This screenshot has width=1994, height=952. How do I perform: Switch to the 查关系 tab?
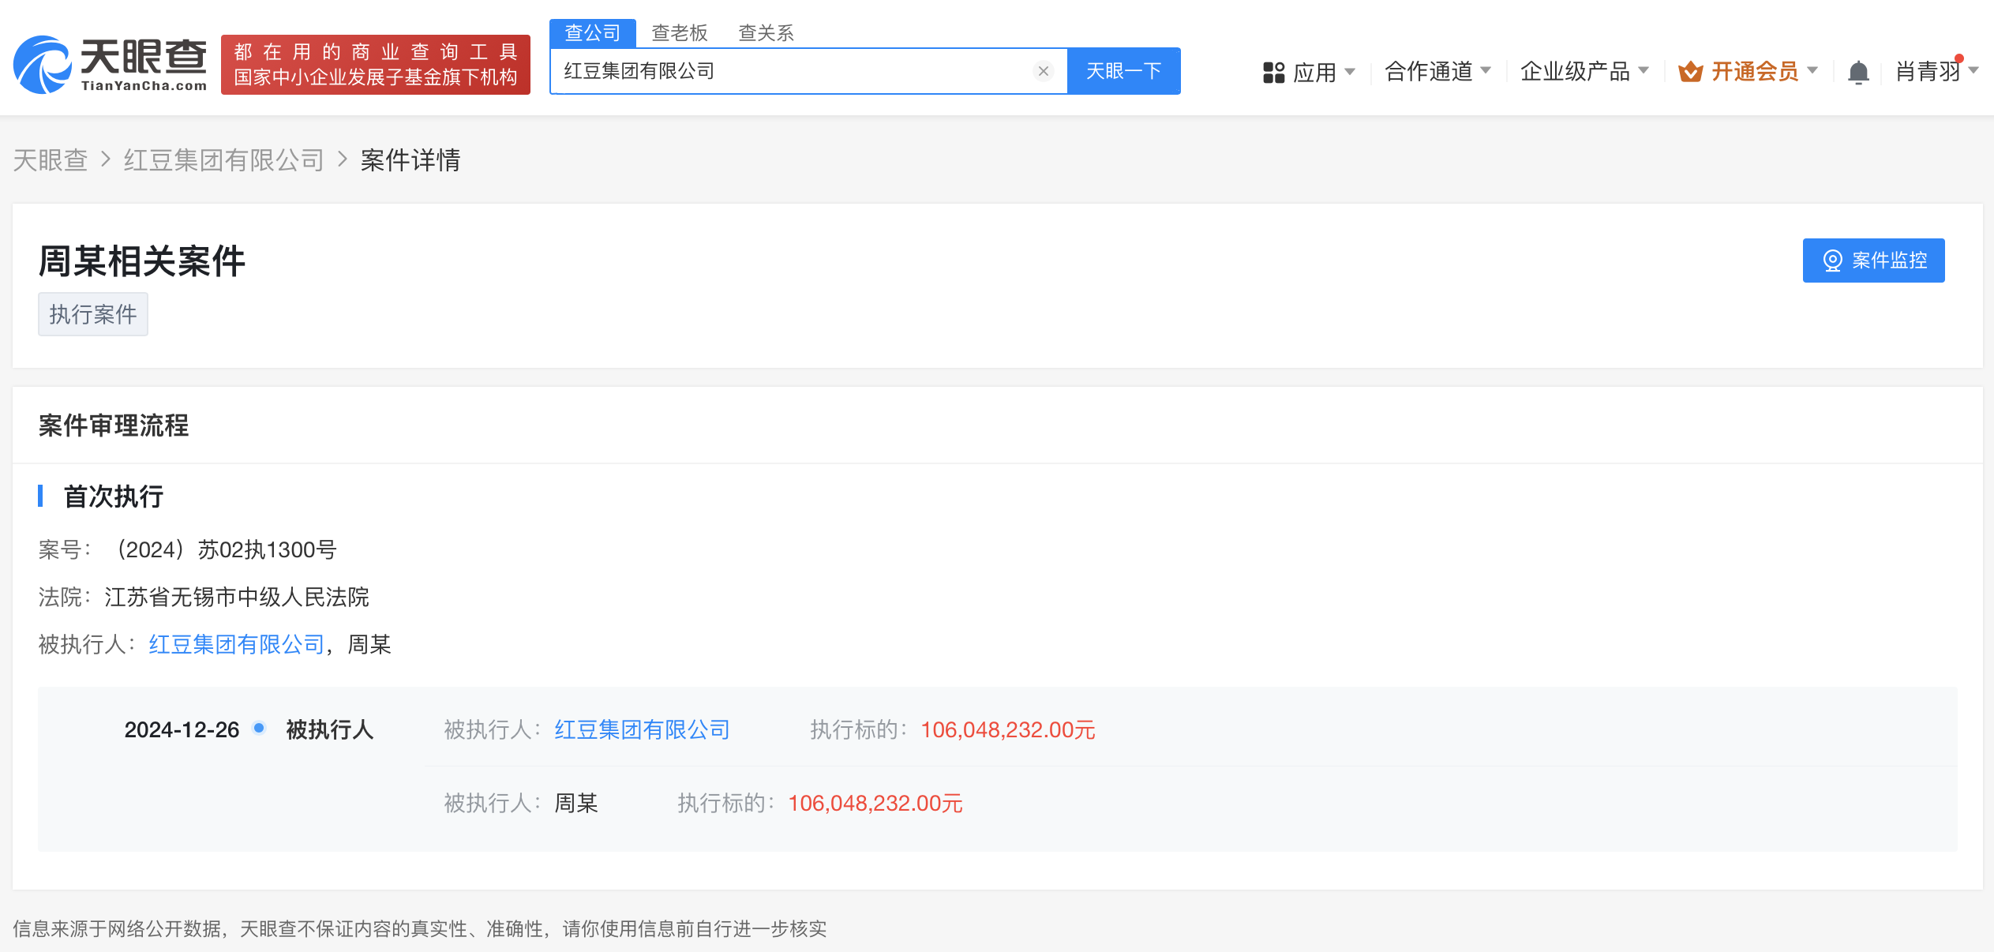766,32
